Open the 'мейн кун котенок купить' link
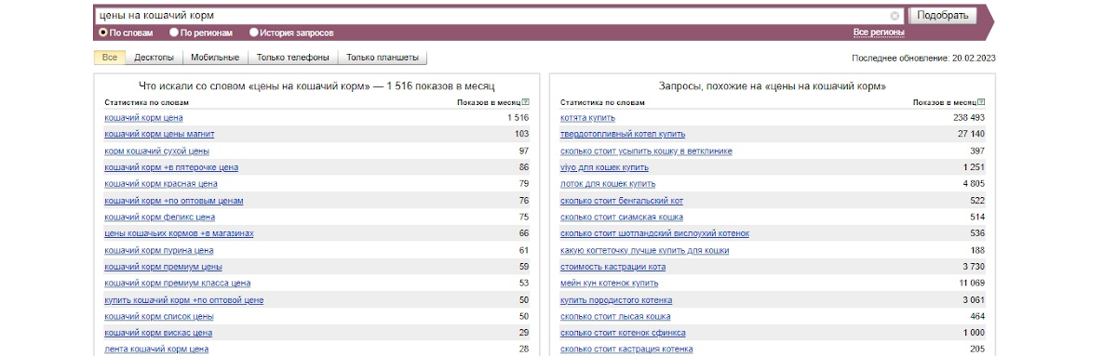 [x=610, y=283]
